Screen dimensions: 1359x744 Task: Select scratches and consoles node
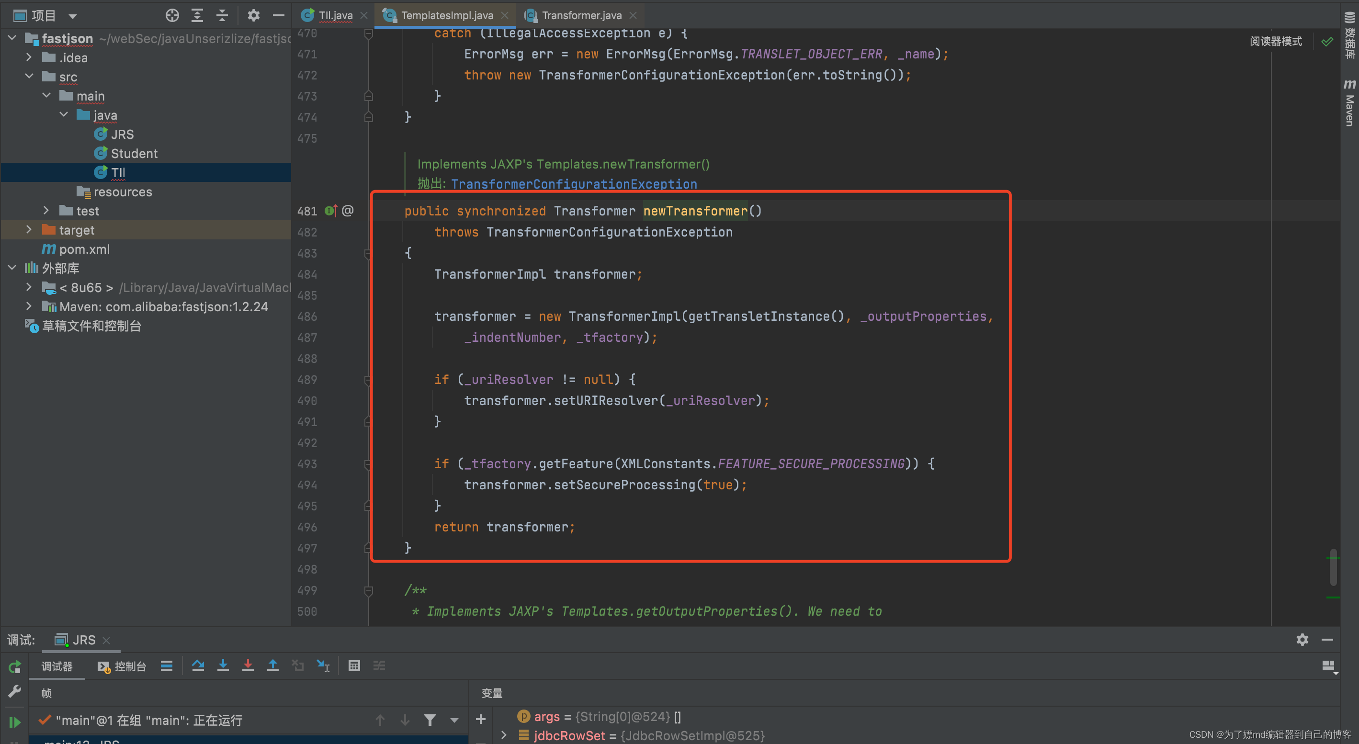coord(83,326)
